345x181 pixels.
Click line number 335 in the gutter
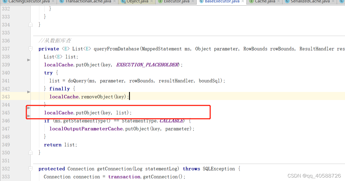click(6, 33)
